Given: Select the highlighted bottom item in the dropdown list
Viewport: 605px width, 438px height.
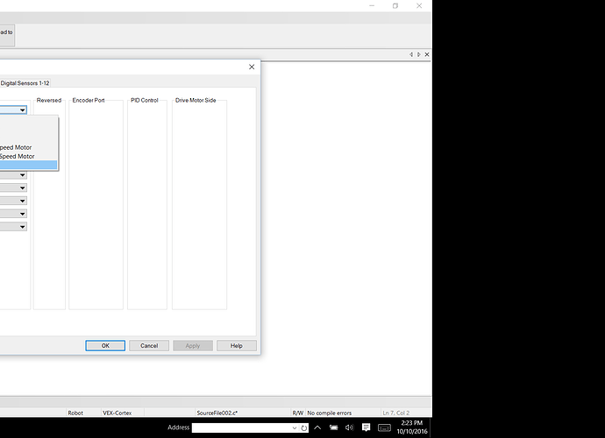Looking at the screenshot, I should click(26, 166).
